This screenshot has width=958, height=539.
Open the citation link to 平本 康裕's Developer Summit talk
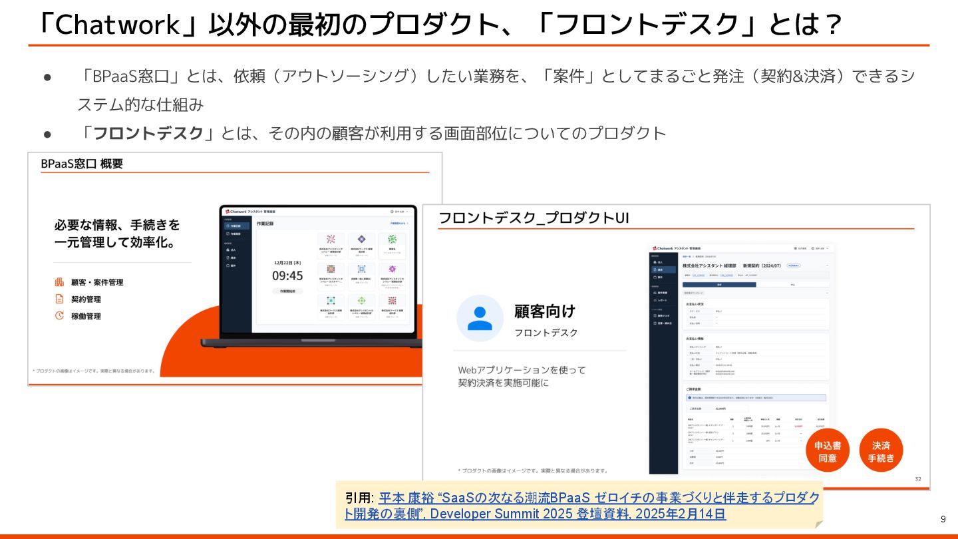(x=581, y=506)
